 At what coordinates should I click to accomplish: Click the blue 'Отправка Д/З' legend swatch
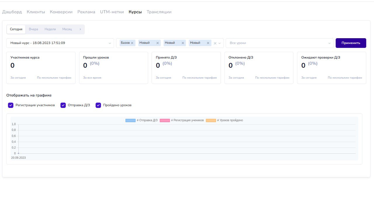(130, 120)
